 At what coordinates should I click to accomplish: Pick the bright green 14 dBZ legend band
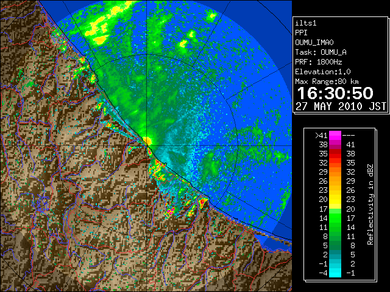pos(335,218)
